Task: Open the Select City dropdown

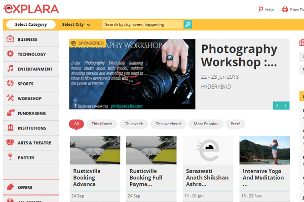Action: coord(76,25)
